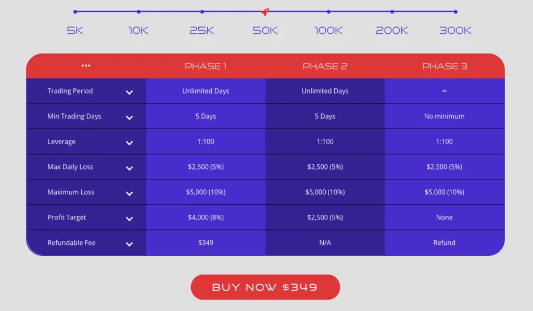The height and width of the screenshot is (311, 533).
Task: Click the Phase 3 column header
Action: 444,66
